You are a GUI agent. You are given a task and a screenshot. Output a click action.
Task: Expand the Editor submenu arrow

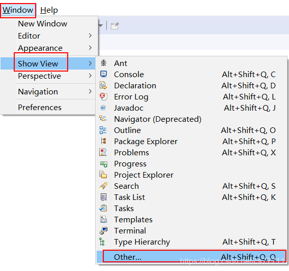tap(90, 36)
